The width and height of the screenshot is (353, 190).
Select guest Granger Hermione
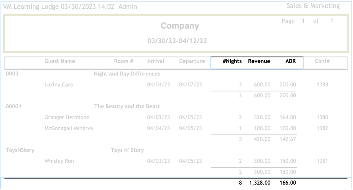coord(67,117)
